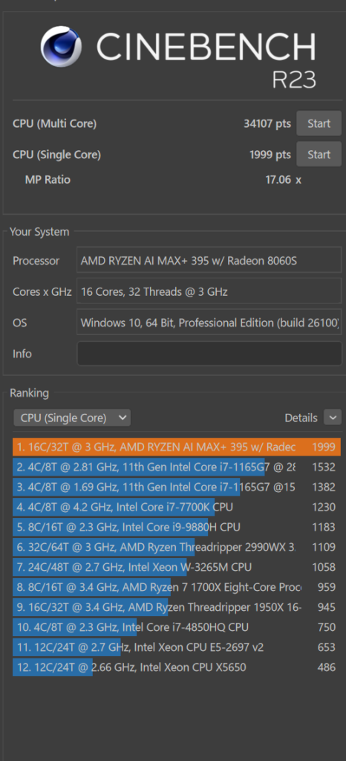The image size is (346, 761).
Task: Select the Threadripper 1950X ranking row
Action: [x=177, y=607]
